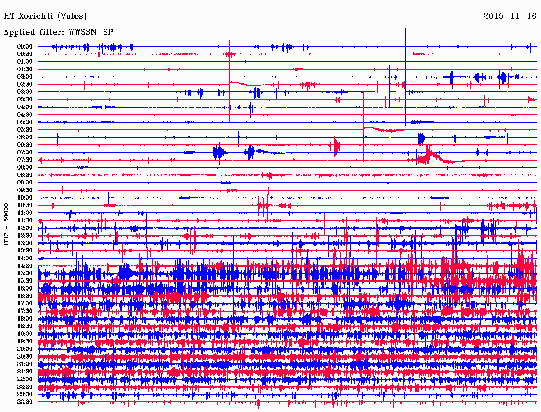Screen dimensions: 541x412
Task: Select the 21:30 time label
Action: pos(25,372)
